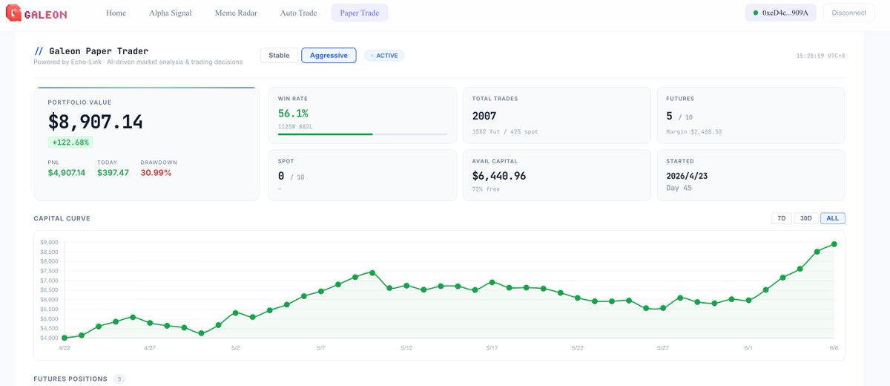Screen dimensions: 890x386
Task: Click the +122.68% gain badge
Action: [x=70, y=143]
